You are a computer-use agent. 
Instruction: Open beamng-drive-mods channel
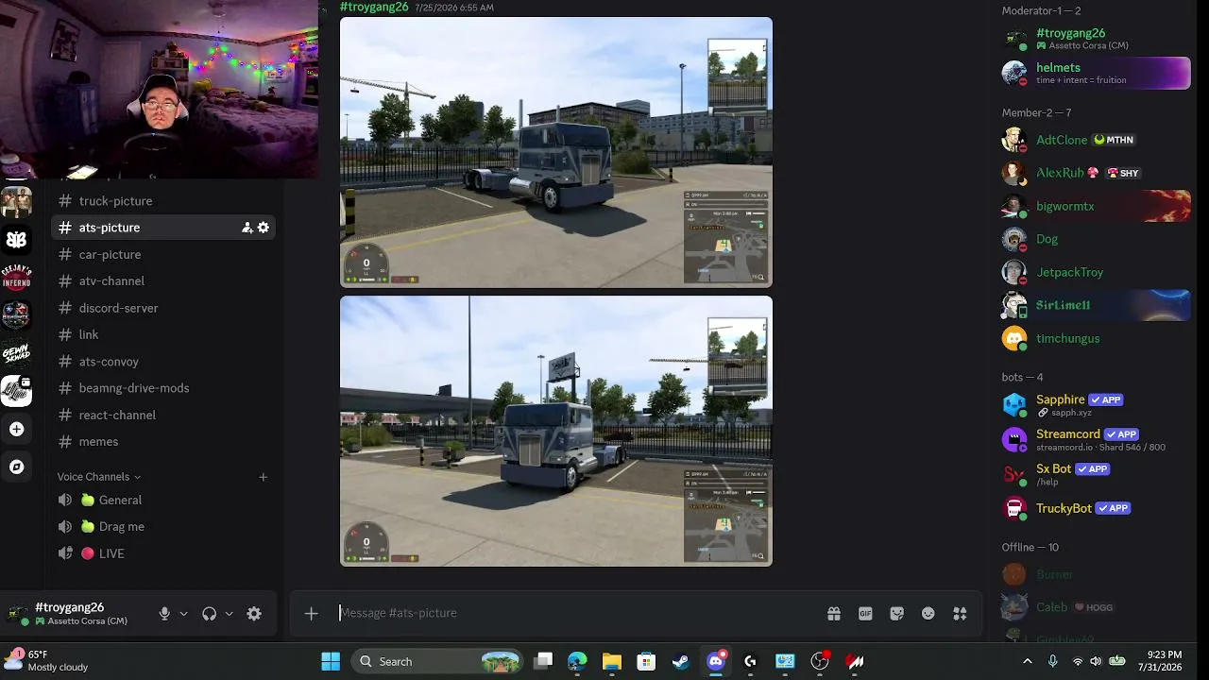click(163, 388)
